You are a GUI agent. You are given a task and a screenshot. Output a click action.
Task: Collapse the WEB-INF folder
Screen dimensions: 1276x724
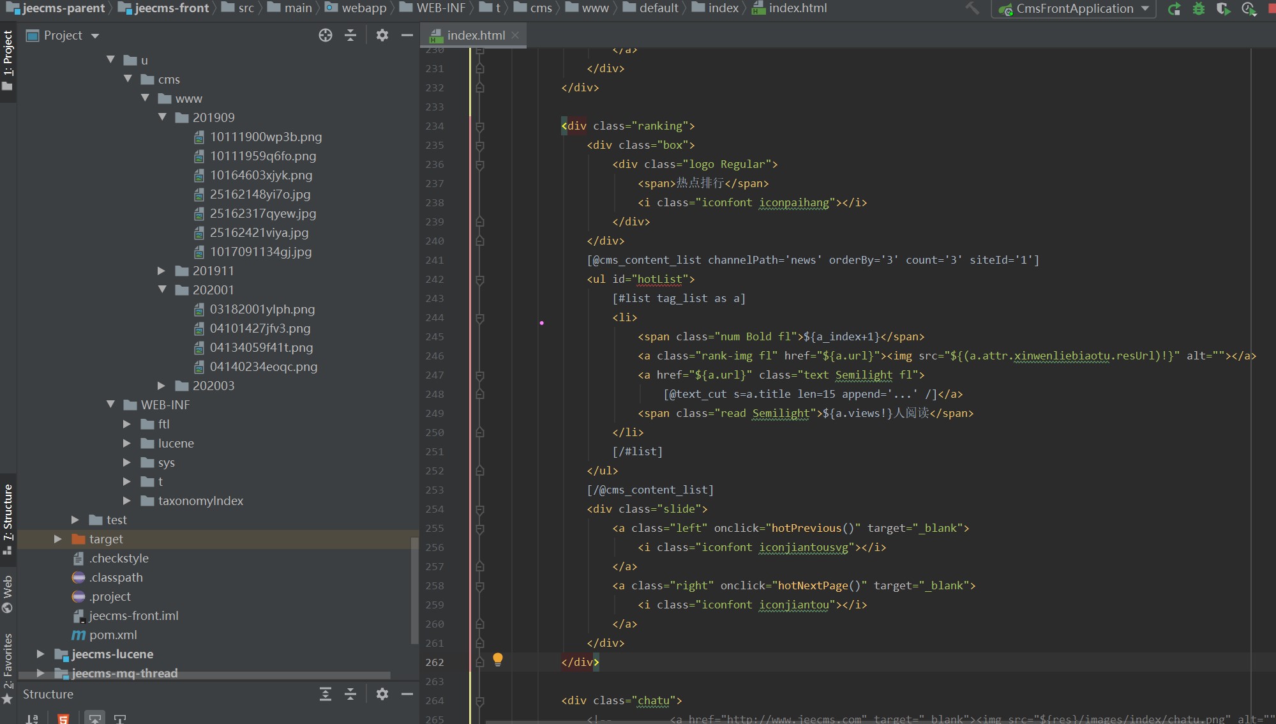[x=110, y=405]
